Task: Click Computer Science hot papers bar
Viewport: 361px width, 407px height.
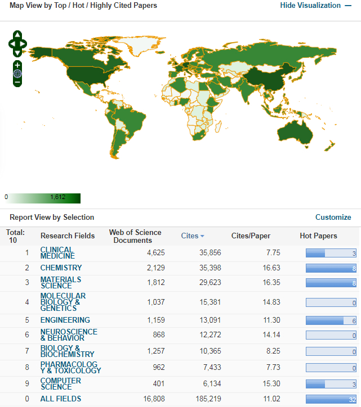Action: coord(331,384)
